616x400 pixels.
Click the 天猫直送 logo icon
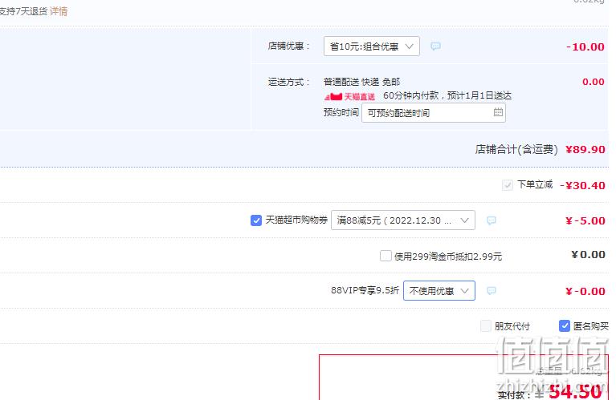349,96
